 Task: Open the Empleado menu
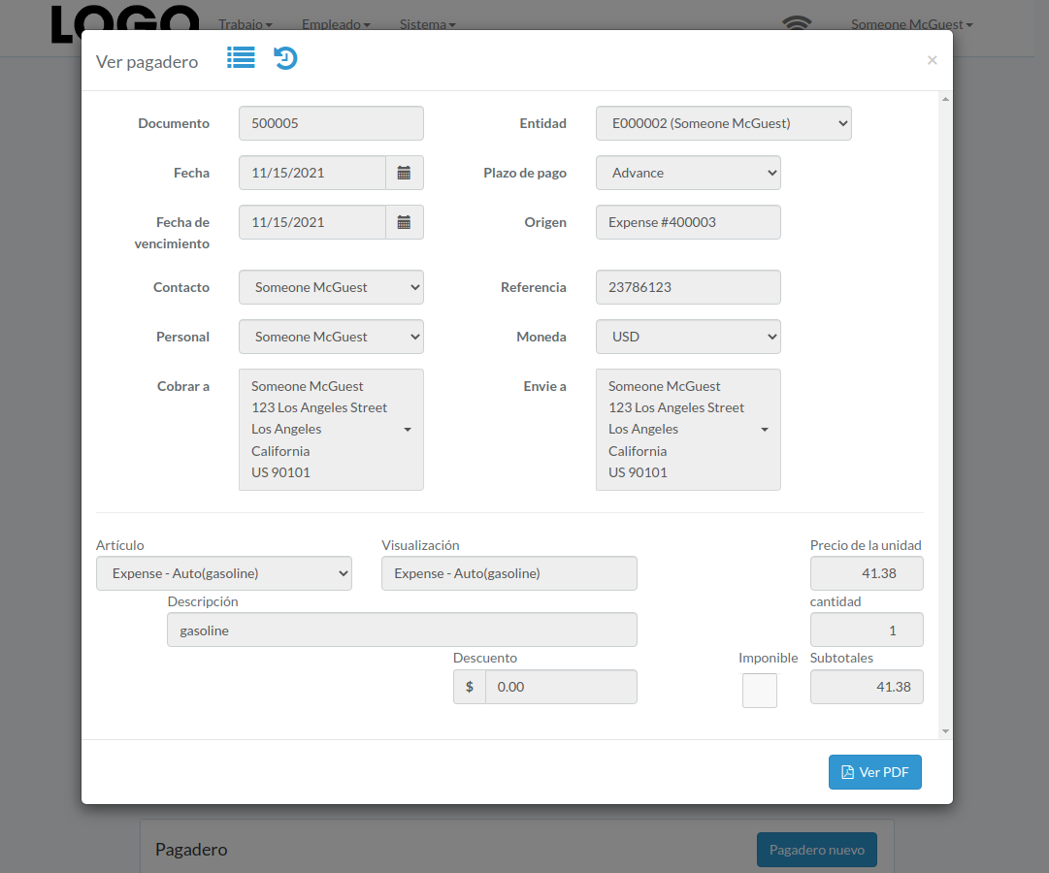tap(336, 24)
